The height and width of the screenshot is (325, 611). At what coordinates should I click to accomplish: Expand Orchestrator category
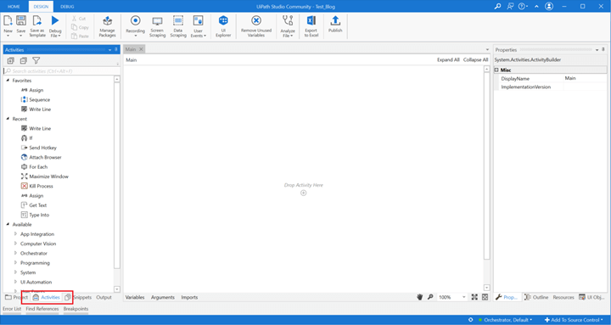(15, 253)
